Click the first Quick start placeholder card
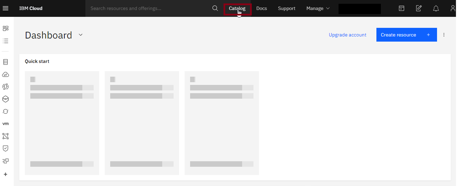This screenshot has width=457, height=186. [x=62, y=123]
